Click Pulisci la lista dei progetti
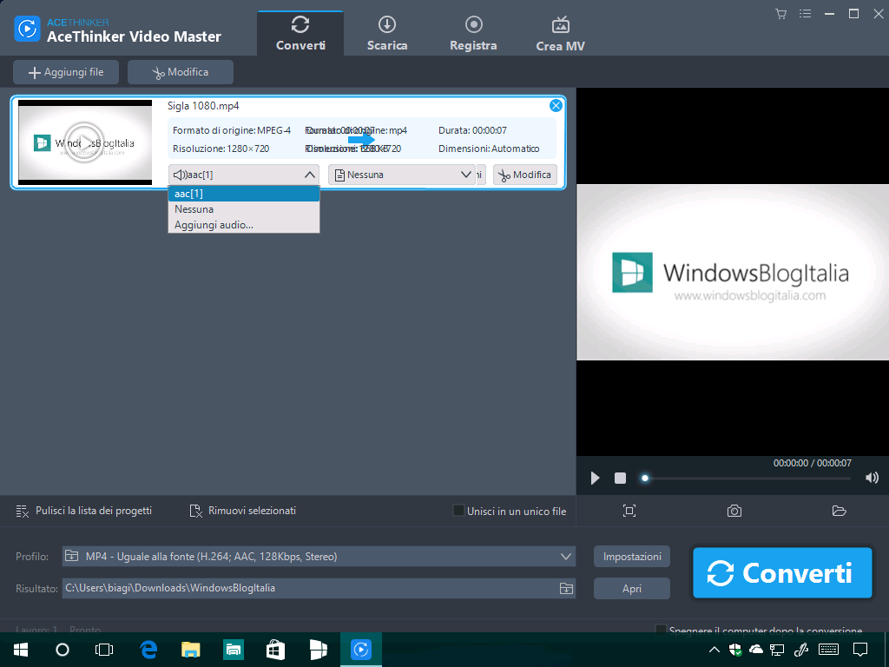The image size is (889, 667). [84, 511]
